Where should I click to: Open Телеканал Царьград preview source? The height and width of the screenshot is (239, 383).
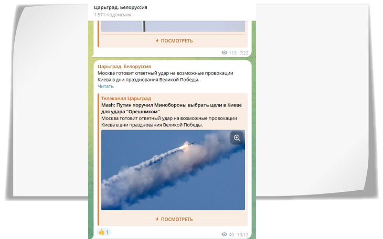126,99
